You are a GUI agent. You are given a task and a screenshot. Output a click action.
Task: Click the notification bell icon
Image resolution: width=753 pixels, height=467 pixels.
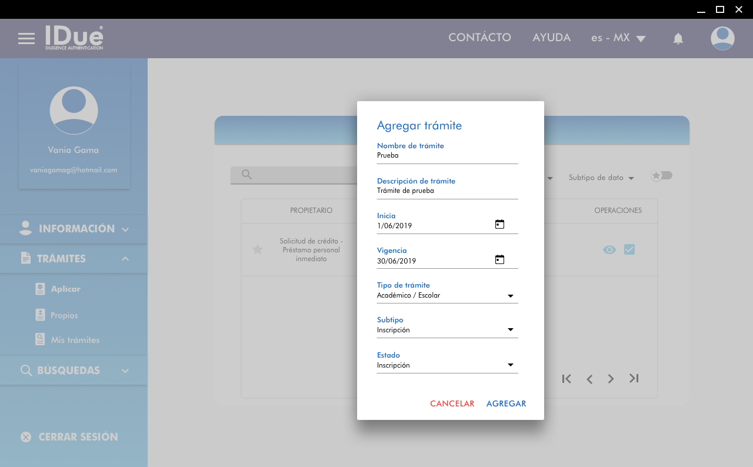tap(678, 39)
